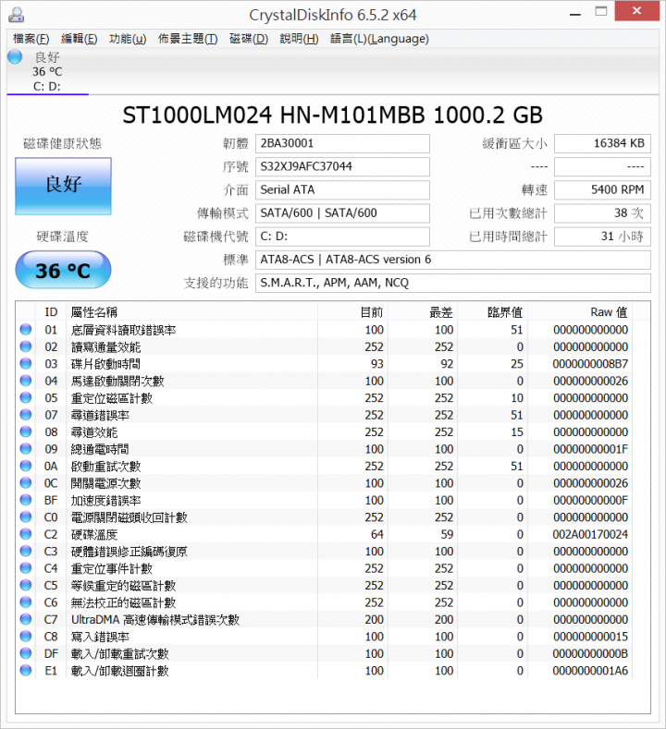Viewport: 666px width, 729px height.
Task: Click status orb for attribute 07
Action: point(26,414)
